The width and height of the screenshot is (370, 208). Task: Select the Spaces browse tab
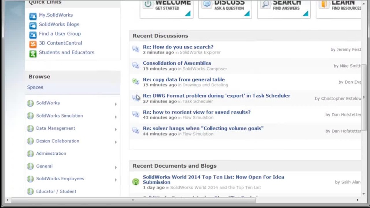35,87
